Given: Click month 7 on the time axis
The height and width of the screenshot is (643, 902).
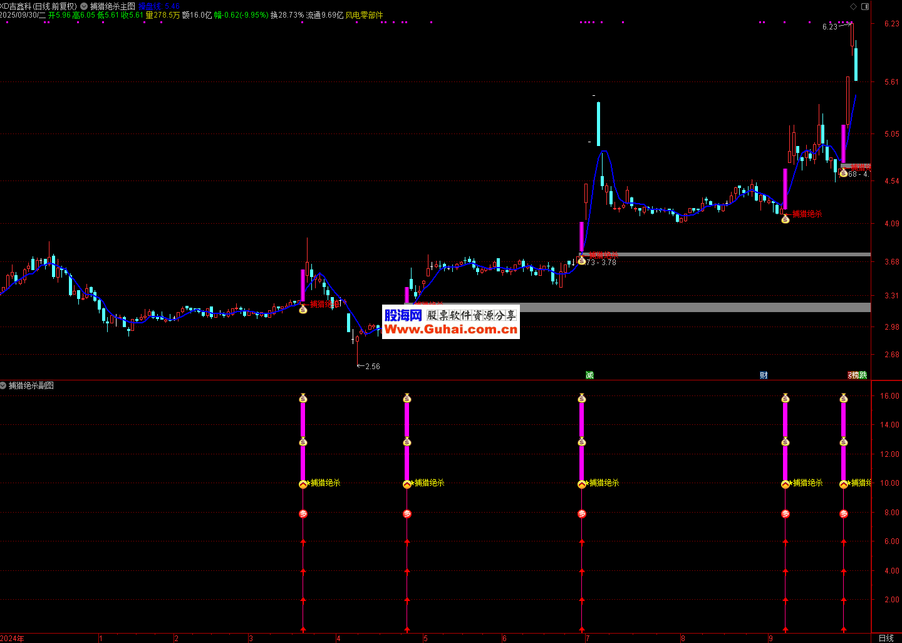Looking at the screenshot, I should click(587, 638).
